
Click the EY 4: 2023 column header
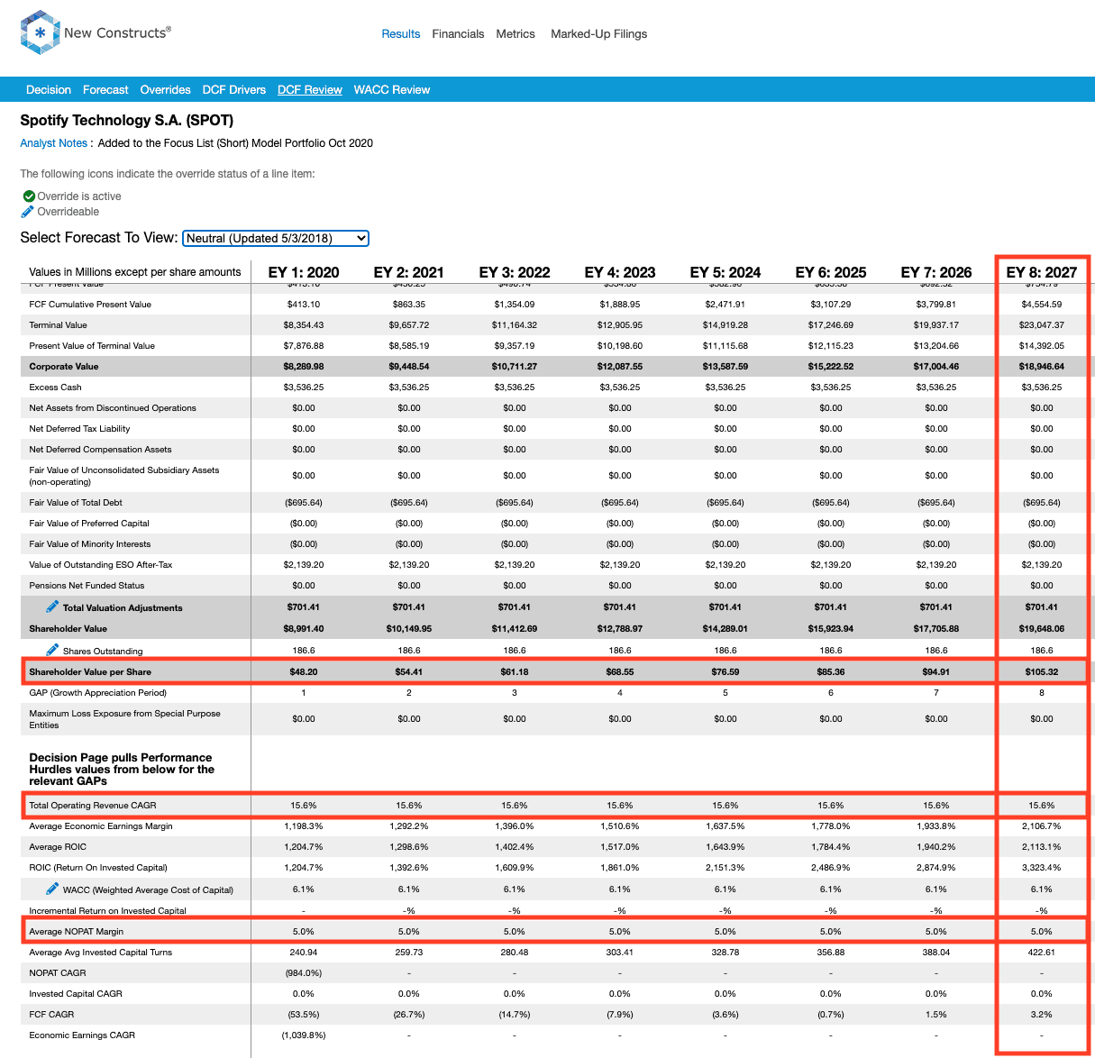coord(620,272)
